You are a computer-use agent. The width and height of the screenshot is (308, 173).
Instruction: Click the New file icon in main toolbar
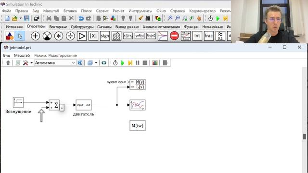[7, 18]
